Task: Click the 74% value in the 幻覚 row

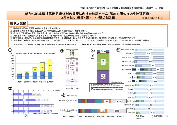Action: [x=152, y=113]
